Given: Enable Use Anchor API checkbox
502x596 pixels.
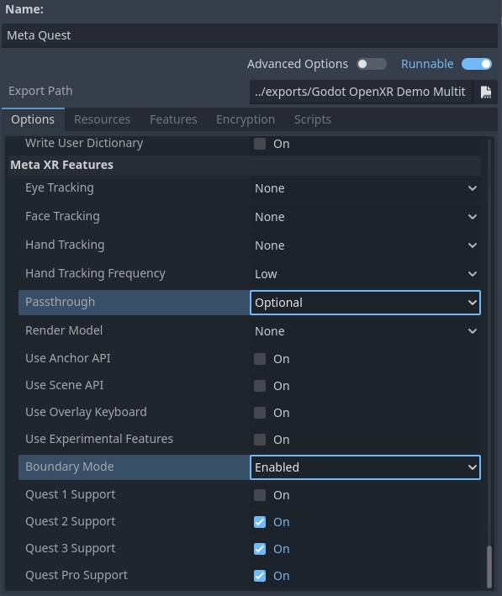Looking at the screenshot, I should tap(260, 359).
